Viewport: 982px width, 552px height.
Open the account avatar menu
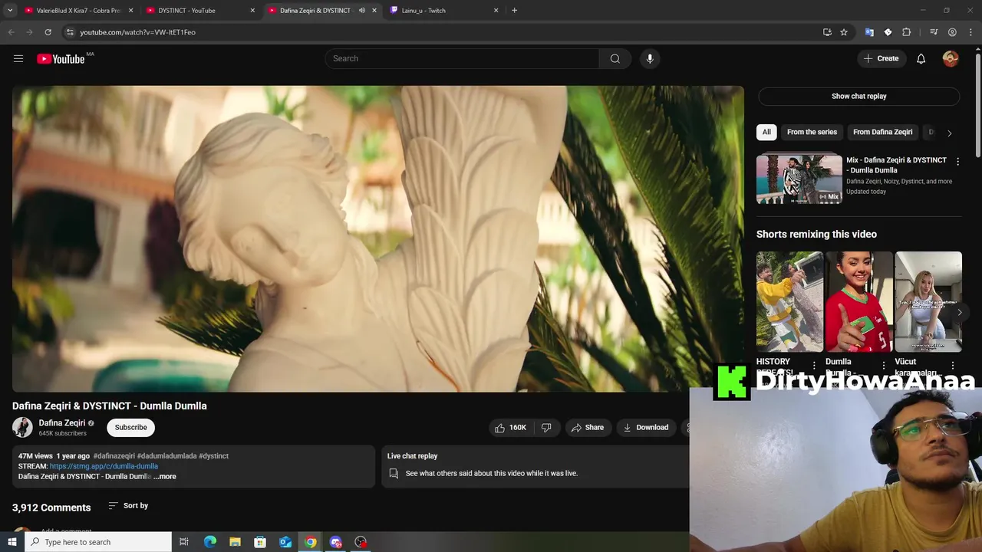click(951, 59)
